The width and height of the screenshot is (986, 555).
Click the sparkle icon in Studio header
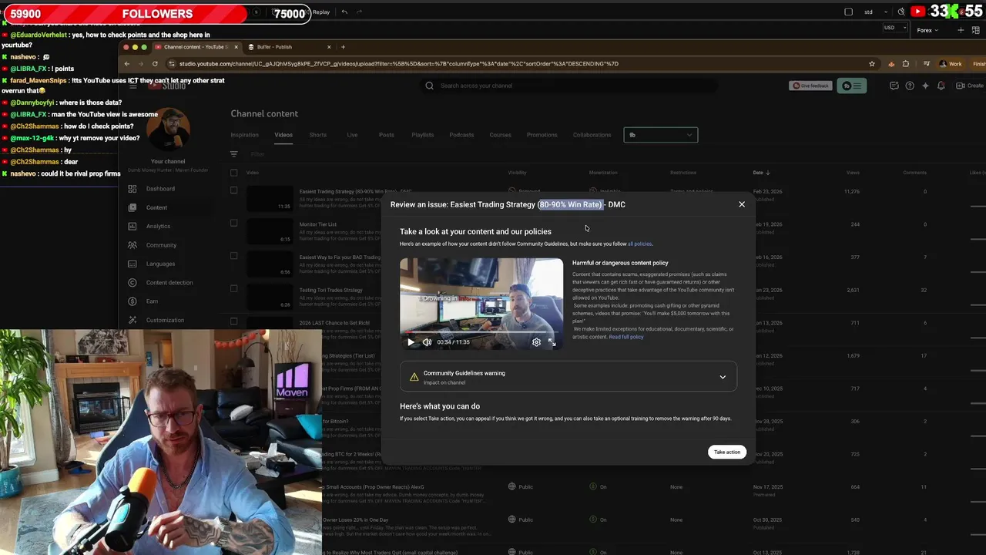coord(925,86)
